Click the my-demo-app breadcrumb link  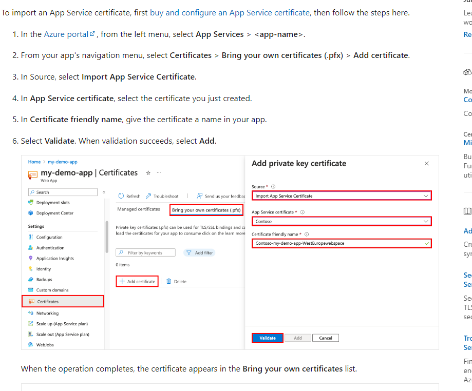(63, 162)
